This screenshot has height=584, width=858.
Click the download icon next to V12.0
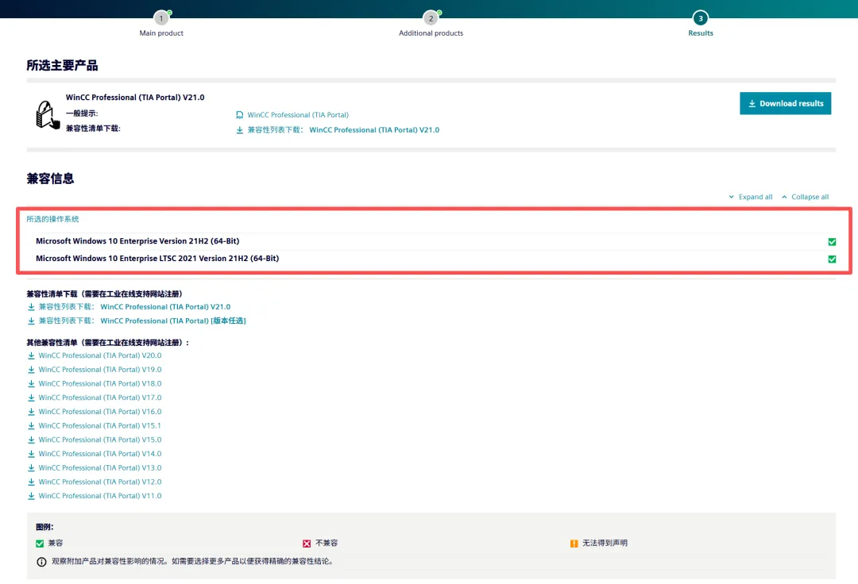pos(31,482)
